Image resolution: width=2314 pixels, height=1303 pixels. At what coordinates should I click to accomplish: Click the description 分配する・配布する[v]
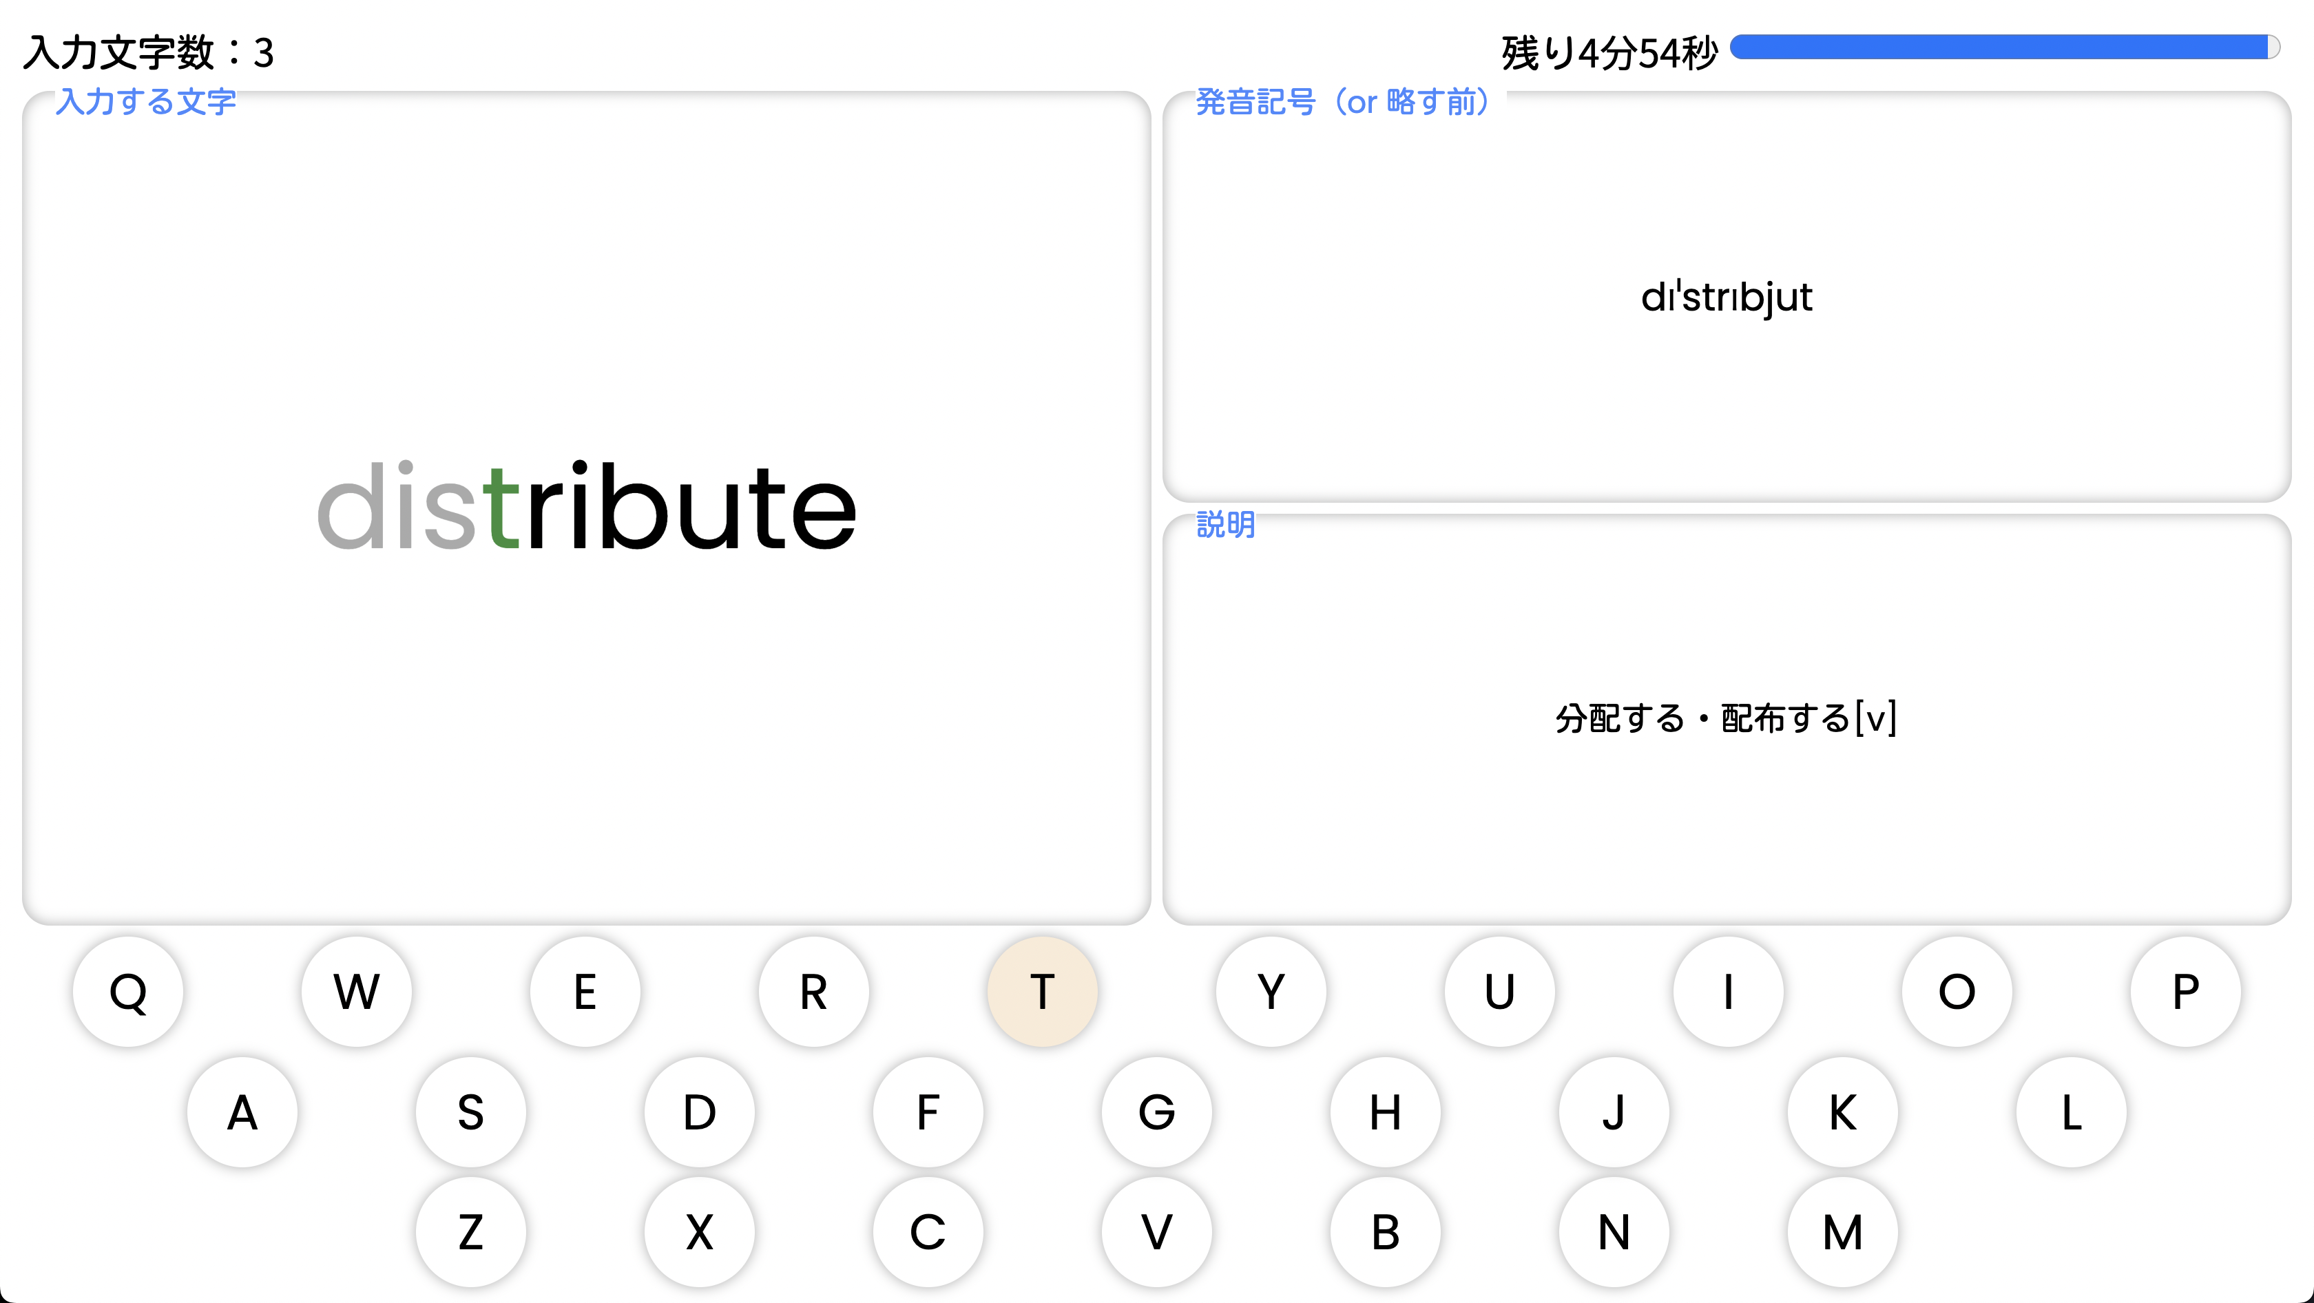pyautogui.click(x=1726, y=718)
